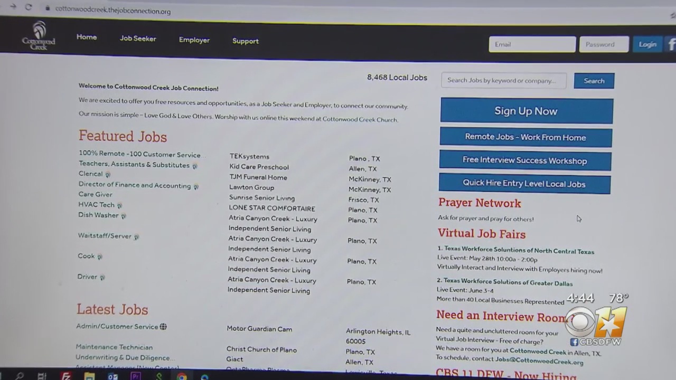
Task: Click the LONE STAR COMFORTAIRE company name
Action: click(x=271, y=208)
